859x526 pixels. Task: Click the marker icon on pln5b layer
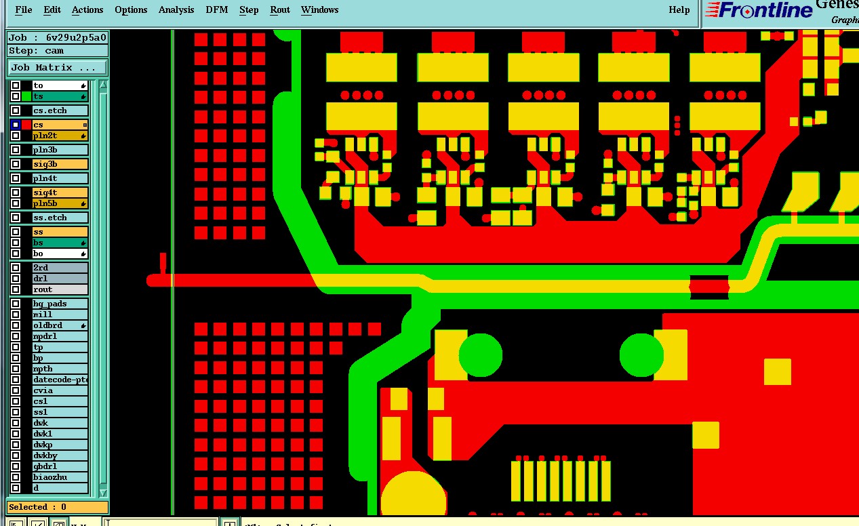pyautogui.click(x=83, y=203)
